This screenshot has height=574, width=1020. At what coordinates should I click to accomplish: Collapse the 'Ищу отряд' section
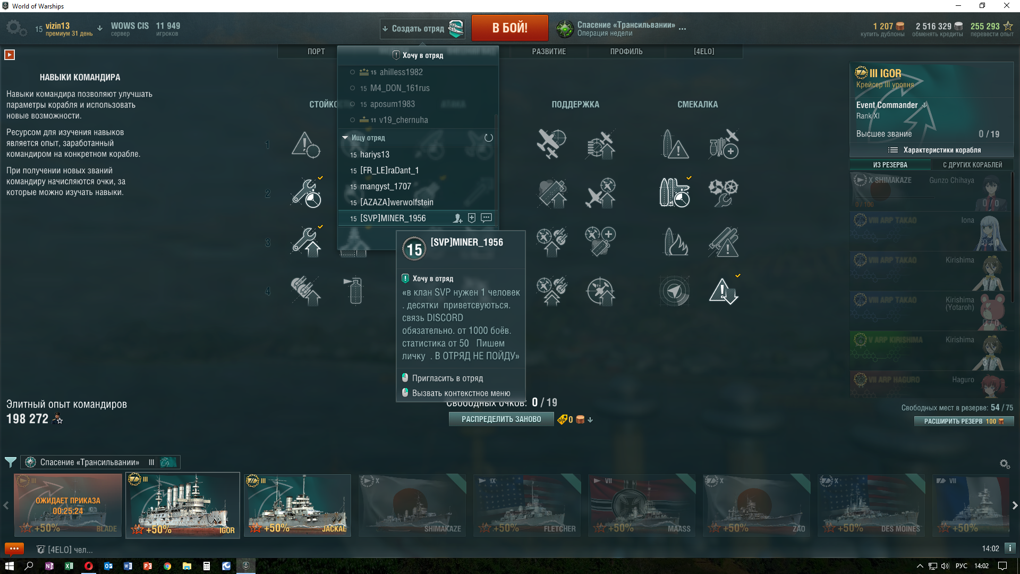(x=345, y=138)
